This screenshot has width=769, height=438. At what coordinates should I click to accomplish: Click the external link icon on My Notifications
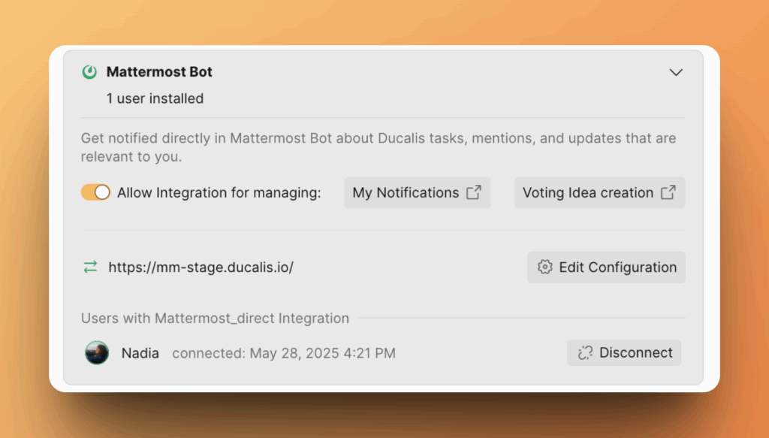(473, 192)
